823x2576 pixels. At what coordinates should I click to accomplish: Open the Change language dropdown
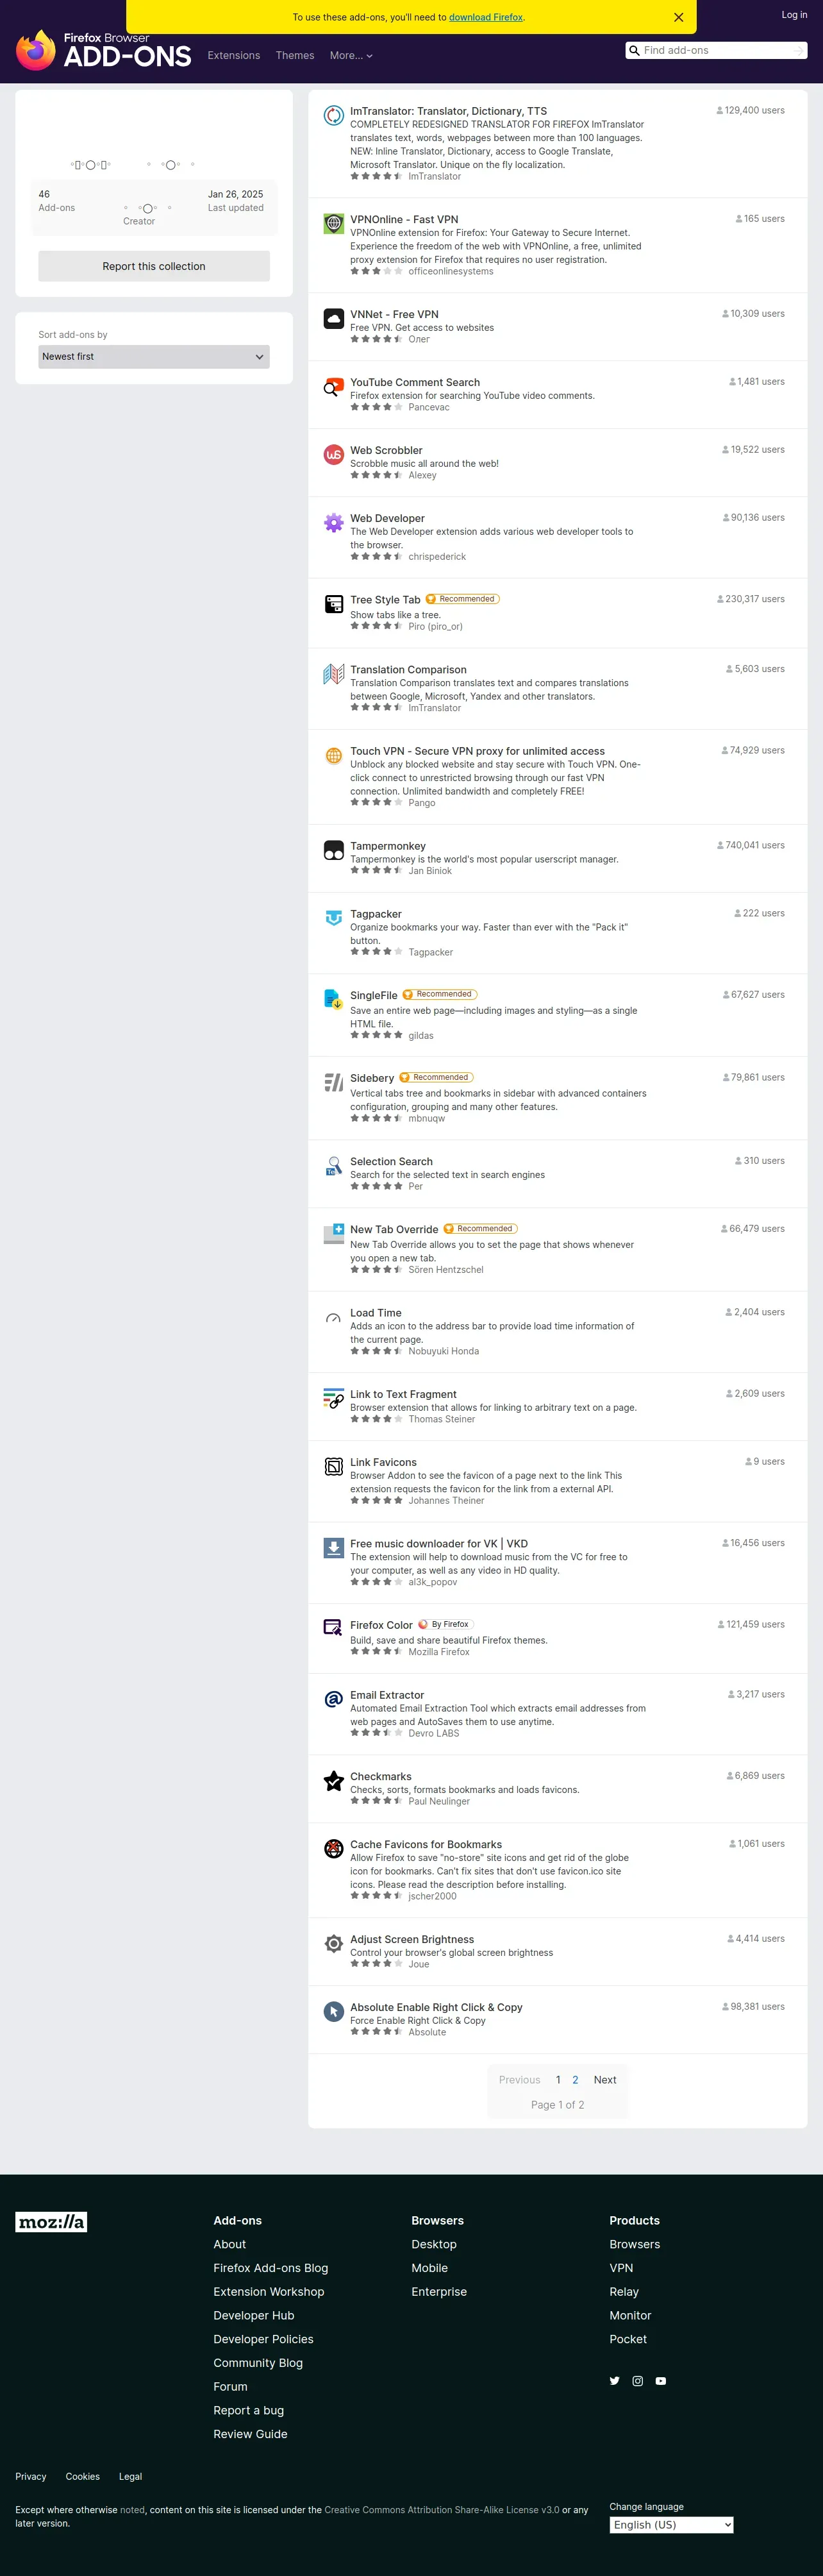(672, 2525)
